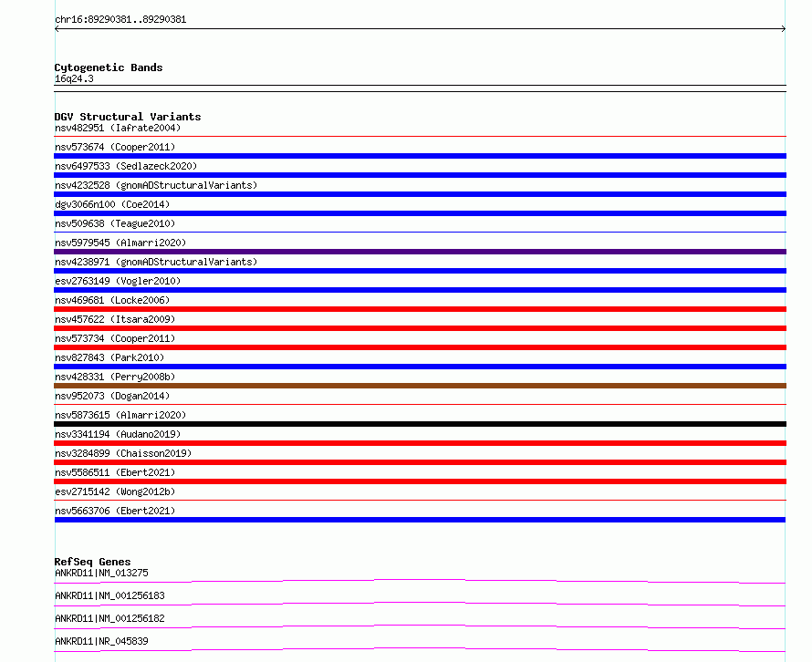
Task: Click esv2763149 (Vogler2010) label
Action: [x=118, y=281]
